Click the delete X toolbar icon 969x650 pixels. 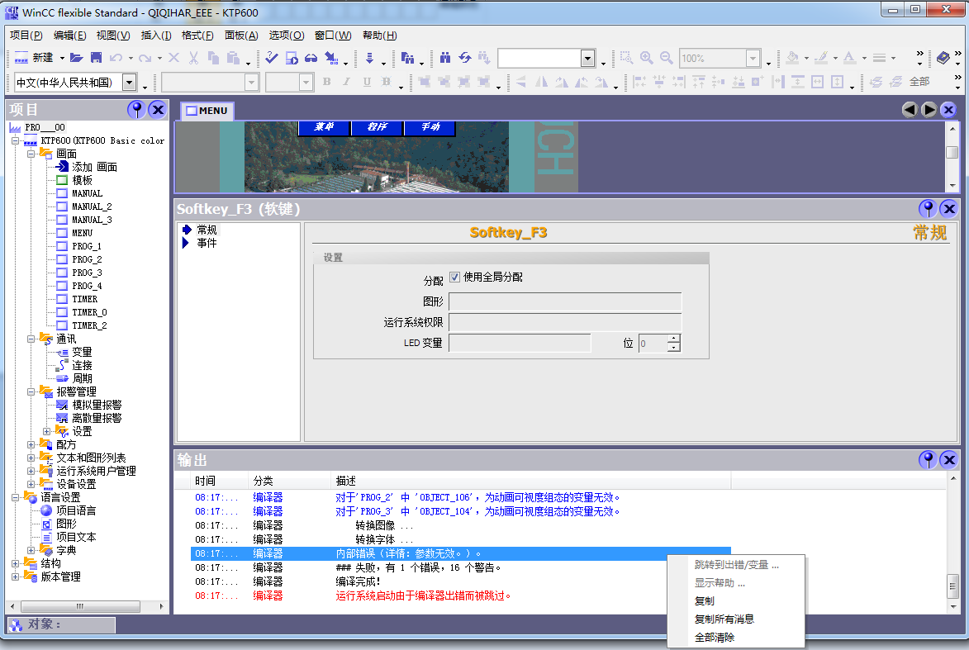point(174,58)
